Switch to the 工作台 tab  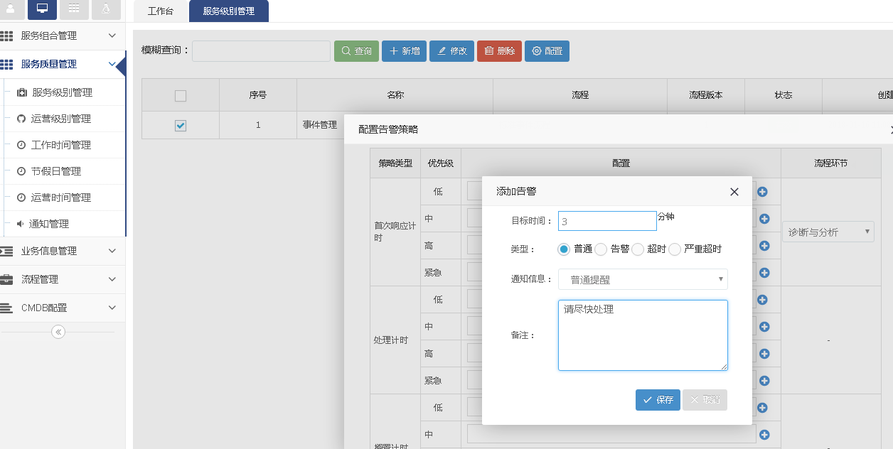161,11
